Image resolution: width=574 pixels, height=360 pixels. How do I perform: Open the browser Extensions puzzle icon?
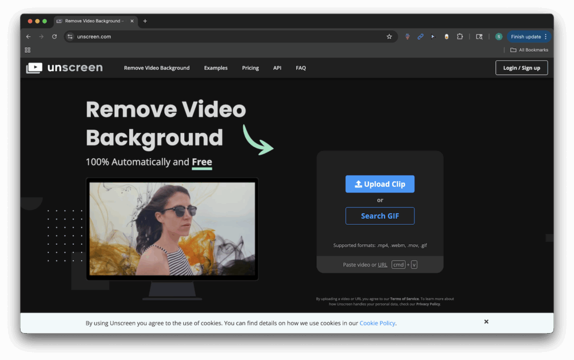point(460,37)
